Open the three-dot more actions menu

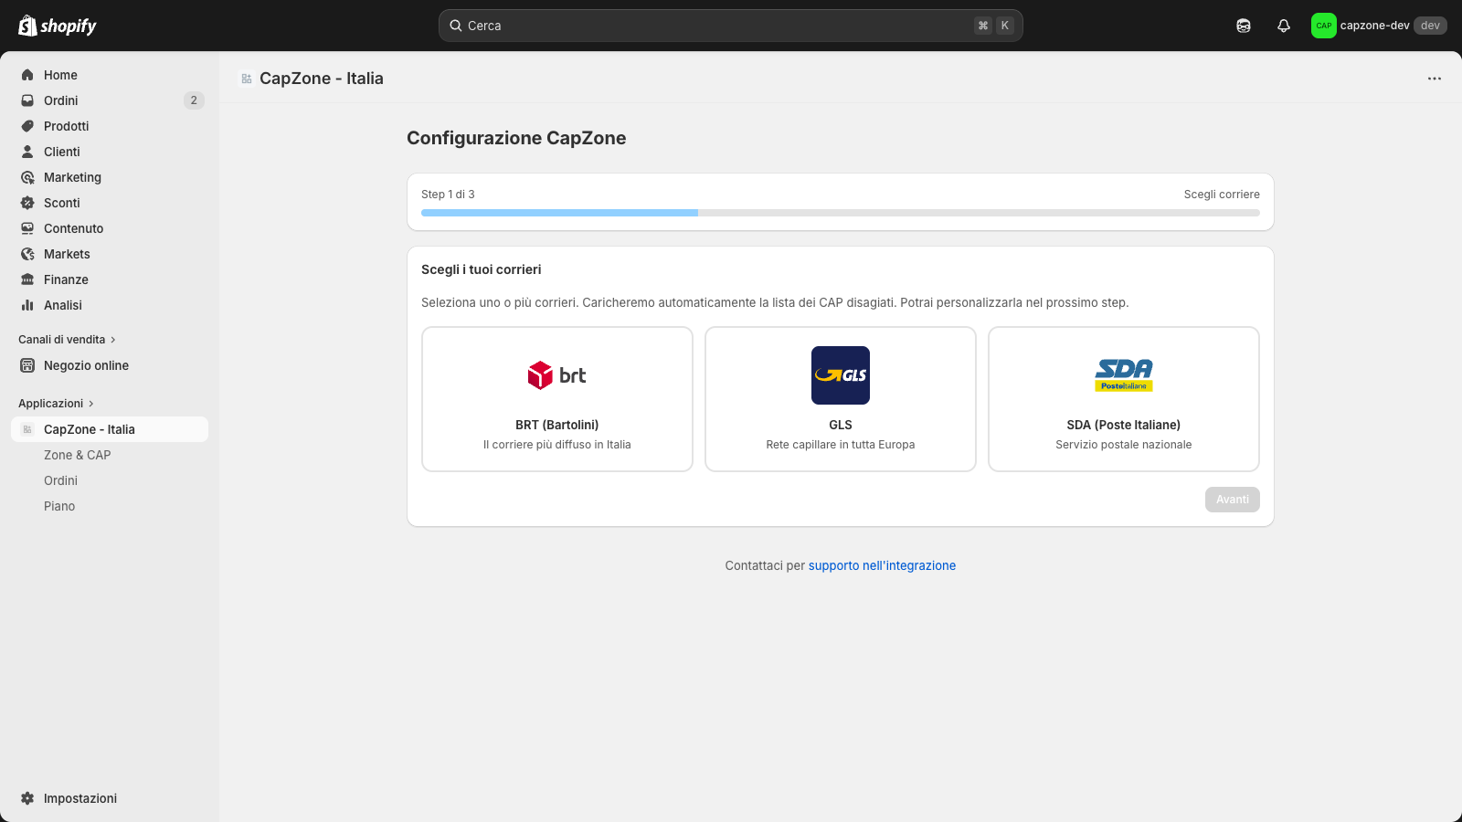click(x=1435, y=79)
